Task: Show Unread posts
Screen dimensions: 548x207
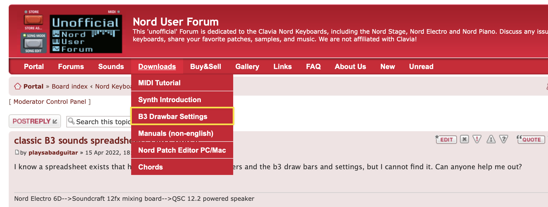Action: [x=421, y=67]
